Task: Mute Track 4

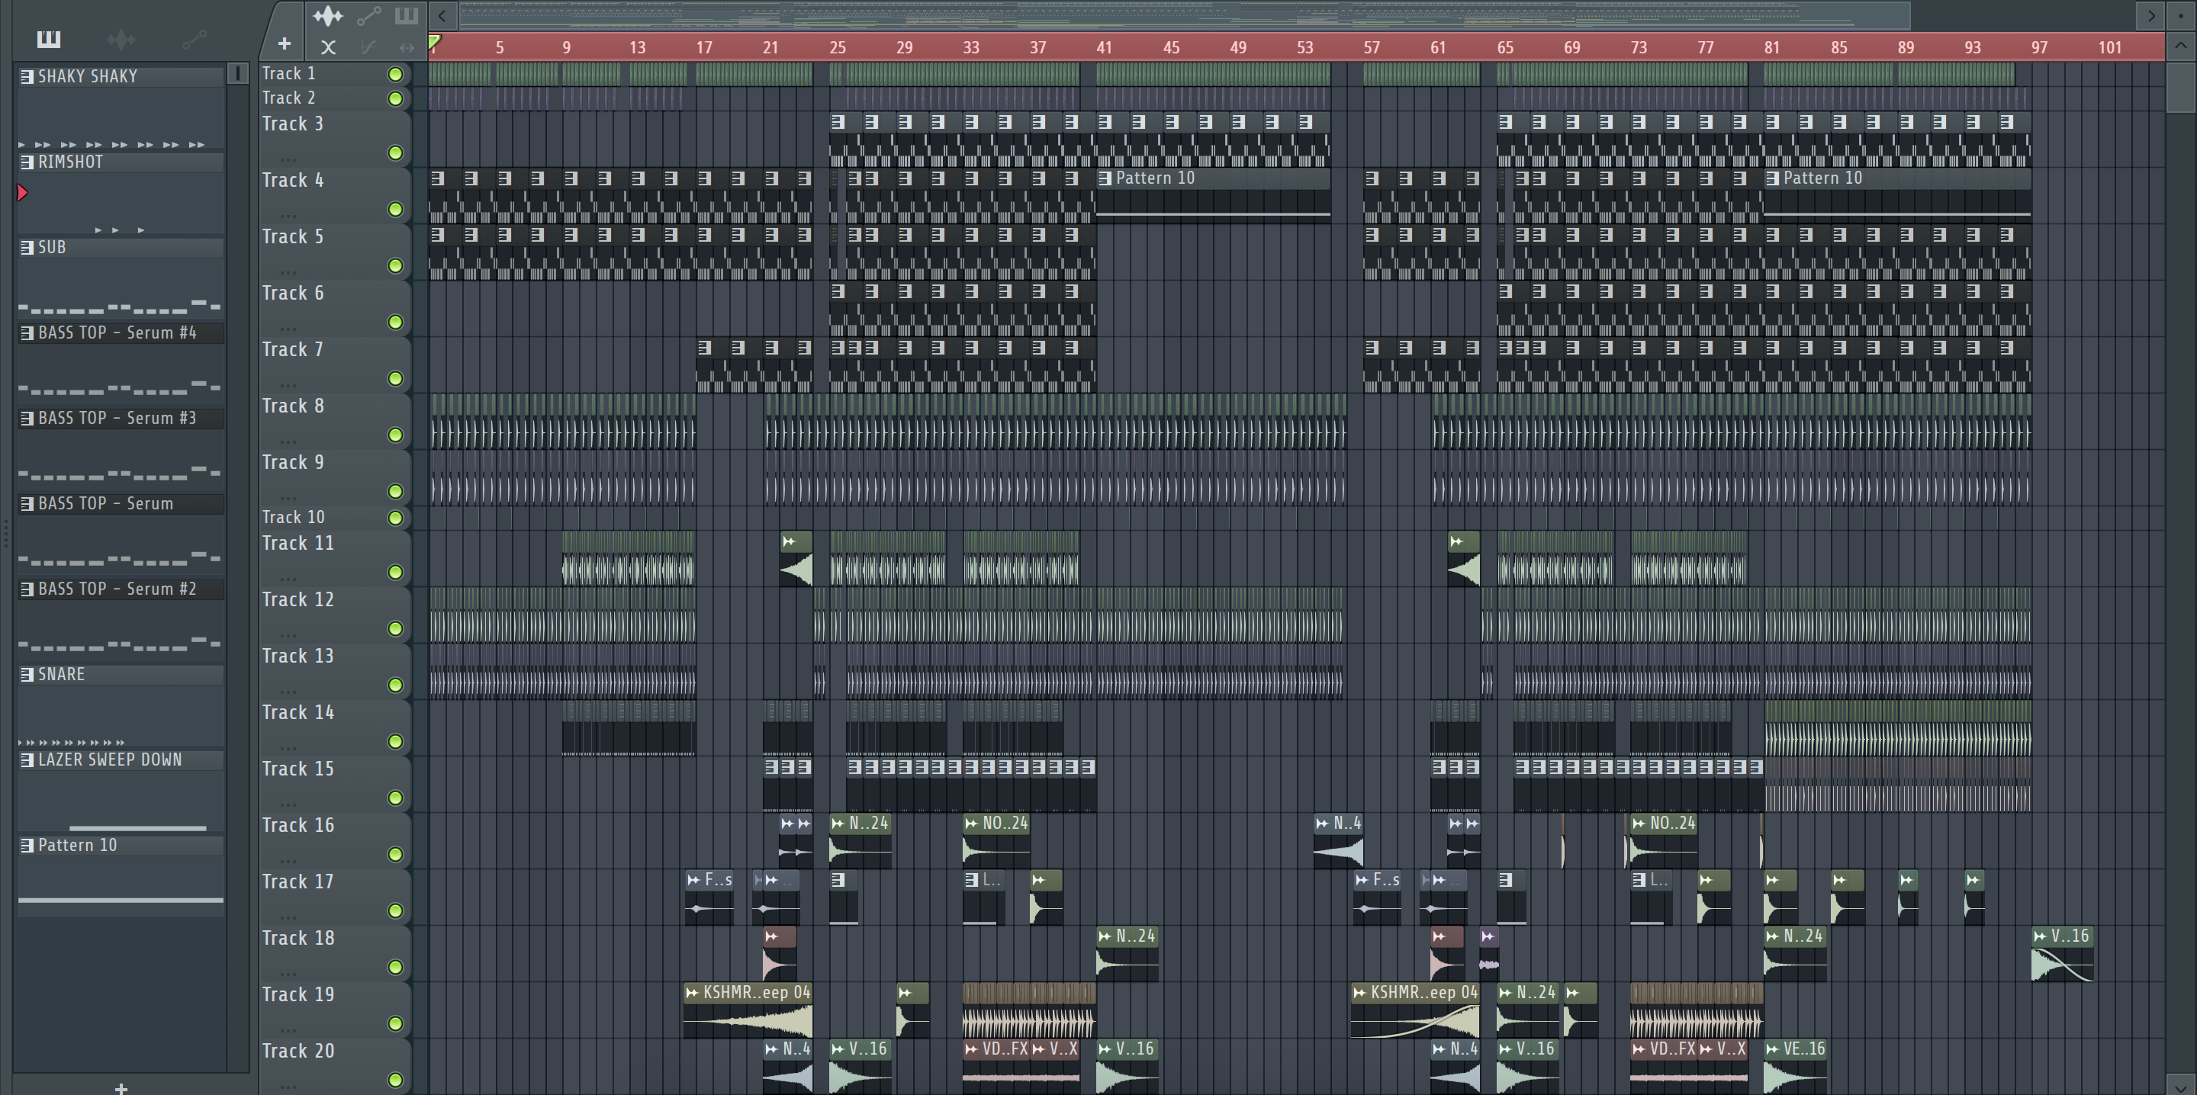Action: (x=395, y=209)
